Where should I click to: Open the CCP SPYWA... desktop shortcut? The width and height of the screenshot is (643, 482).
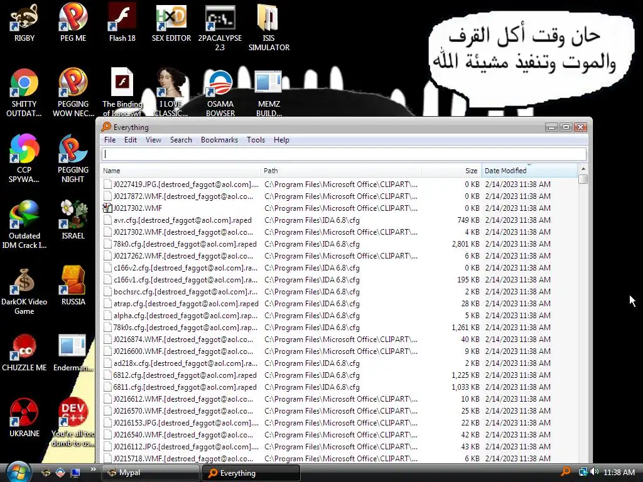(24, 158)
